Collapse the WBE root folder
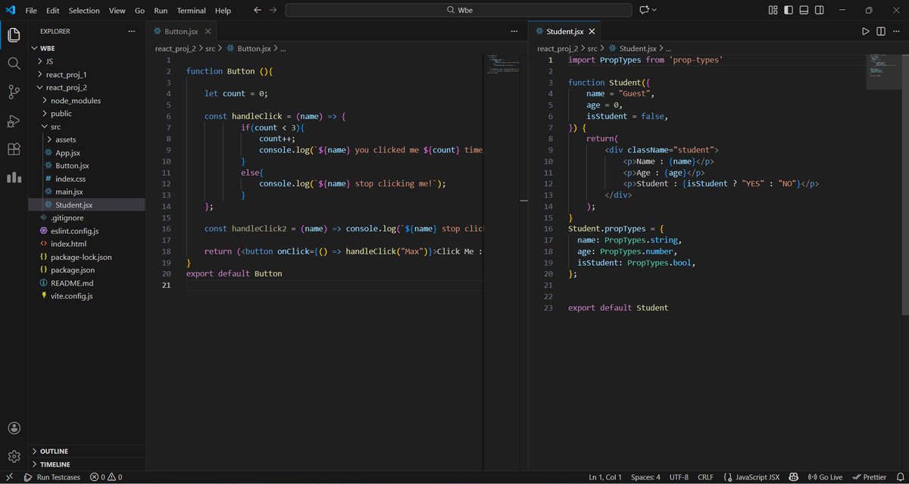The width and height of the screenshot is (909, 484). pos(87,48)
